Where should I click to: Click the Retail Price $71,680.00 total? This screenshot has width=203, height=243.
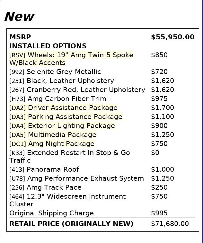[170, 224]
